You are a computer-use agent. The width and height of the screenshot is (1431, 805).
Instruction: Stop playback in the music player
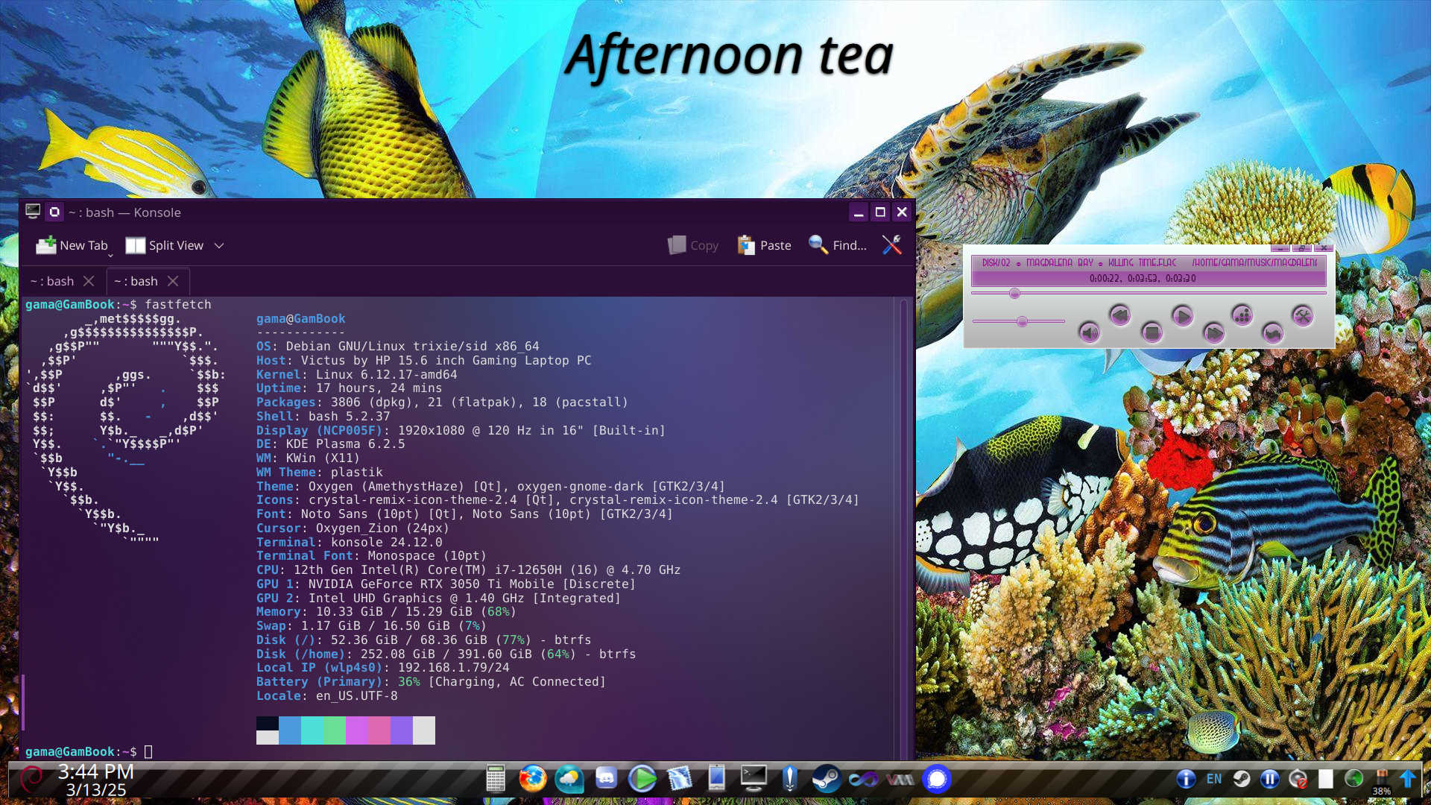coord(1152,332)
